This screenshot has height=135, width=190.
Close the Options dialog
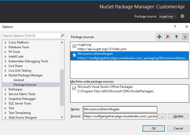click(x=187, y=27)
